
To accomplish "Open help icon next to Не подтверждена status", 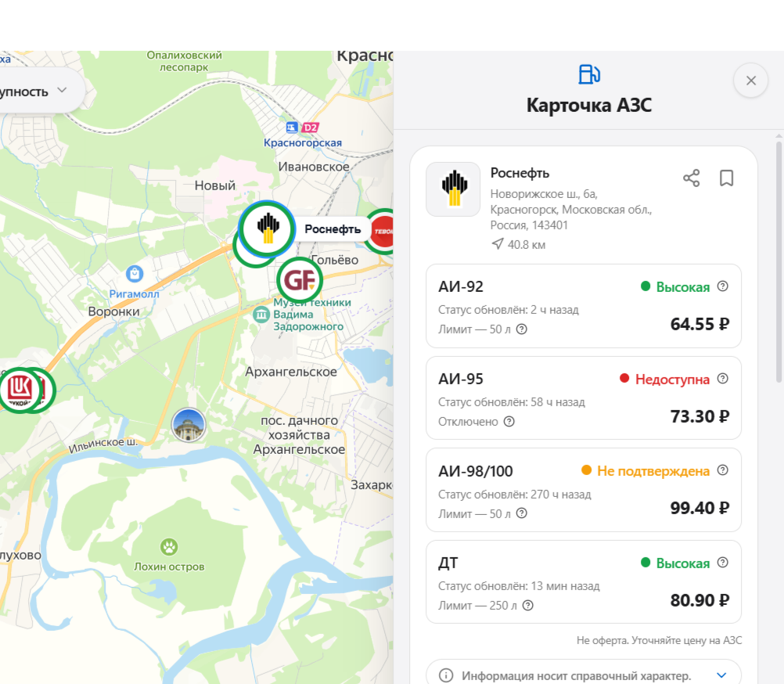I will pos(722,470).
